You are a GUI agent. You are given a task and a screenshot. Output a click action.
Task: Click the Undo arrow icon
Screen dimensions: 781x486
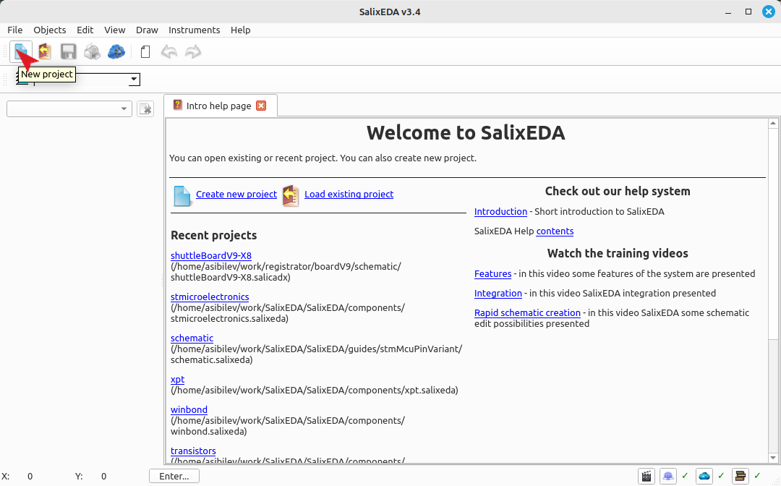pos(168,52)
